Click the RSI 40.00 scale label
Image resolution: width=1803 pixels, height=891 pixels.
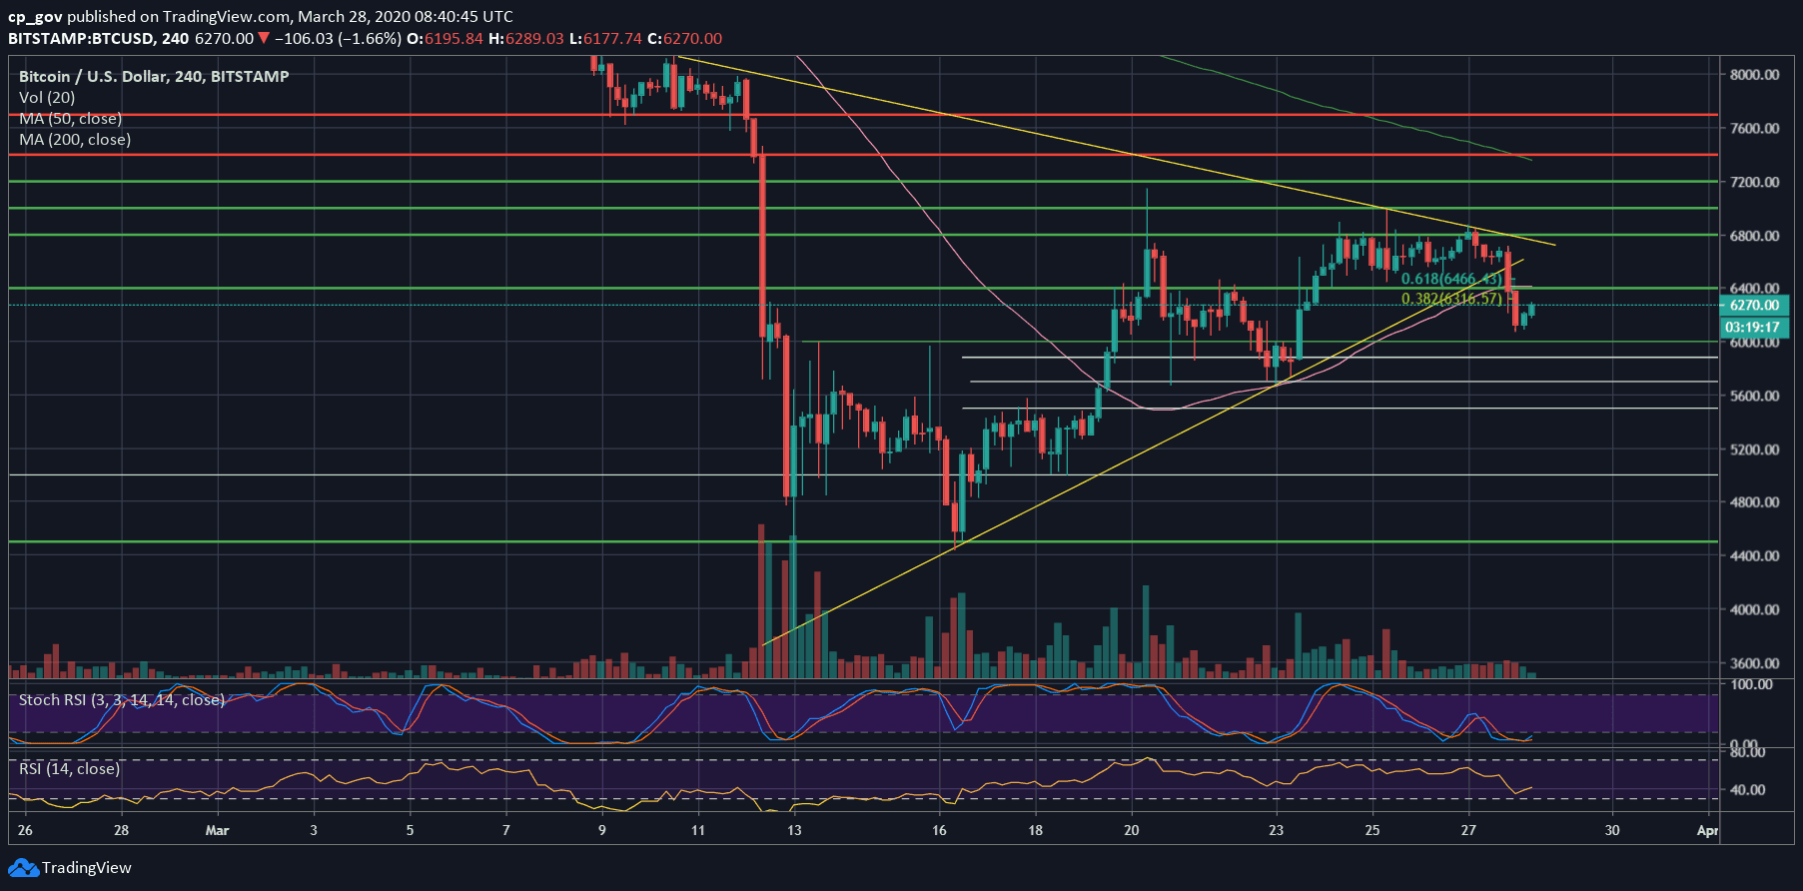(x=1747, y=789)
